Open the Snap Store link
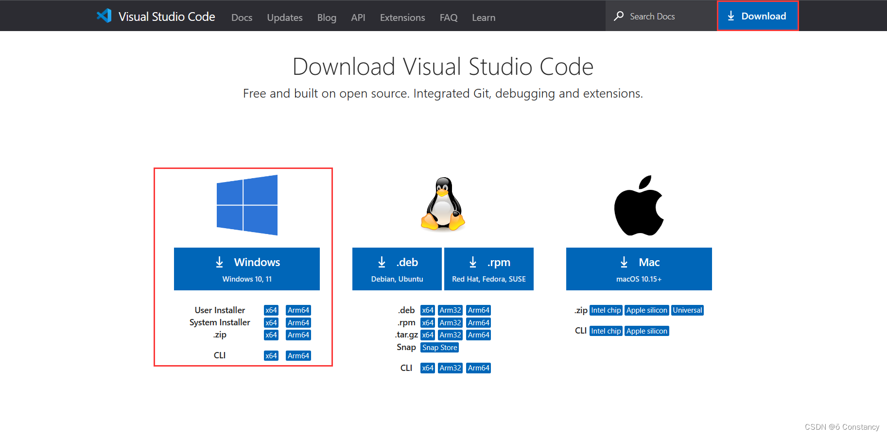 (440, 348)
